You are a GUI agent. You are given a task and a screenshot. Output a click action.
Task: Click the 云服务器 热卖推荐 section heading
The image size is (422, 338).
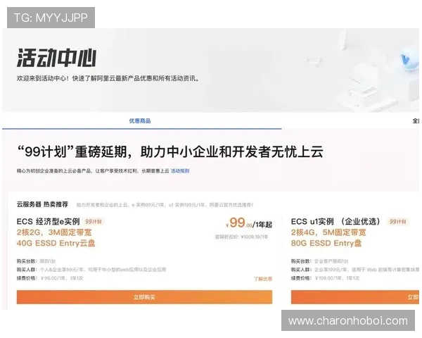[42, 204]
